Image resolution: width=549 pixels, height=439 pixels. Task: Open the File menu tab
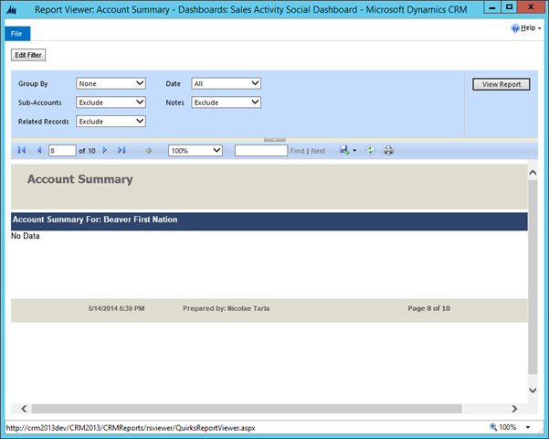pyautogui.click(x=17, y=34)
